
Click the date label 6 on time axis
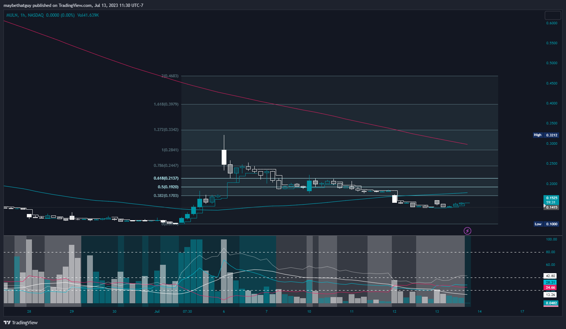point(224,311)
